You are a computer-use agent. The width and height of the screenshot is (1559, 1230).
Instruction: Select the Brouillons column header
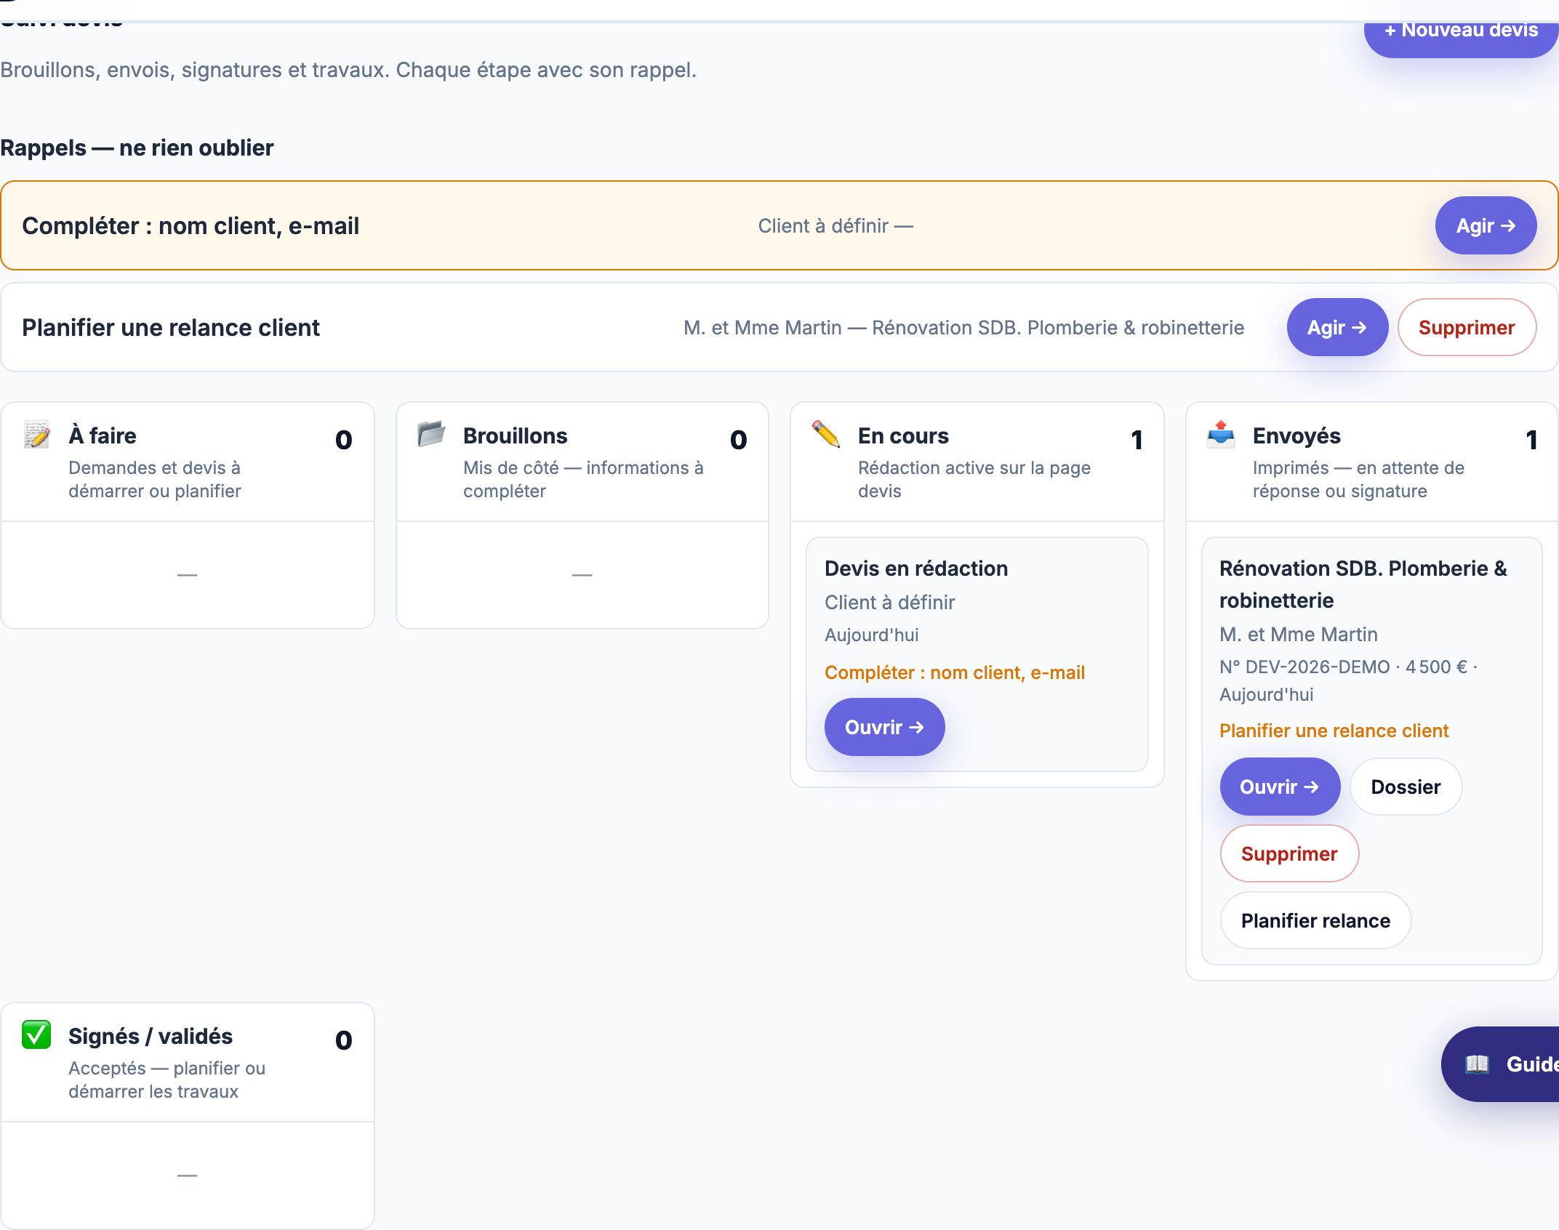pyautogui.click(x=582, y=462)
